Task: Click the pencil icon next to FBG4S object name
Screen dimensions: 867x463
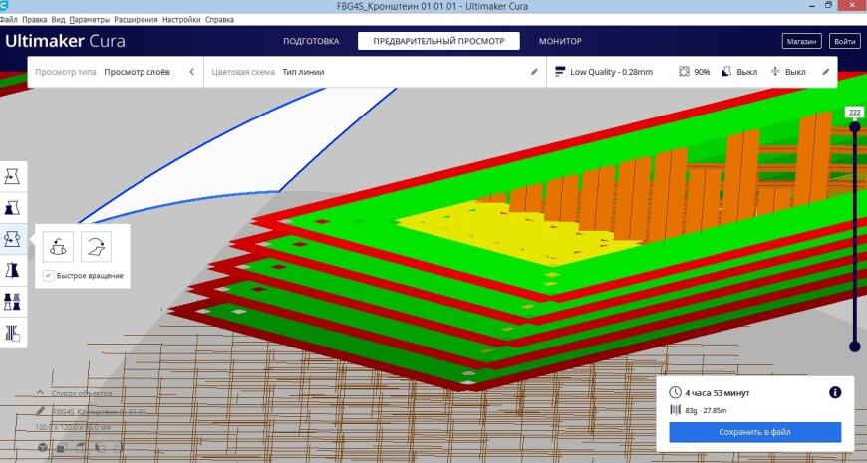Action: point(41,411)
